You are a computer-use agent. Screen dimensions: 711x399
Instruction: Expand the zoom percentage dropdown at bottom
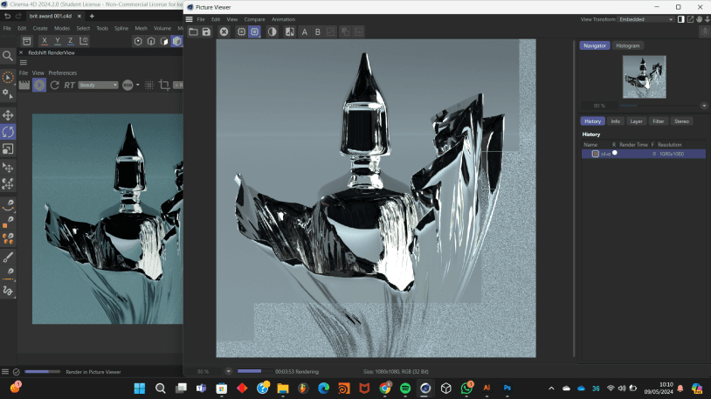coord(229,371)
